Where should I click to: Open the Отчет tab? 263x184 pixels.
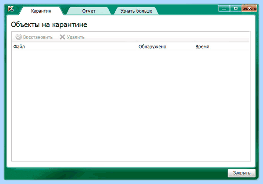89,11
